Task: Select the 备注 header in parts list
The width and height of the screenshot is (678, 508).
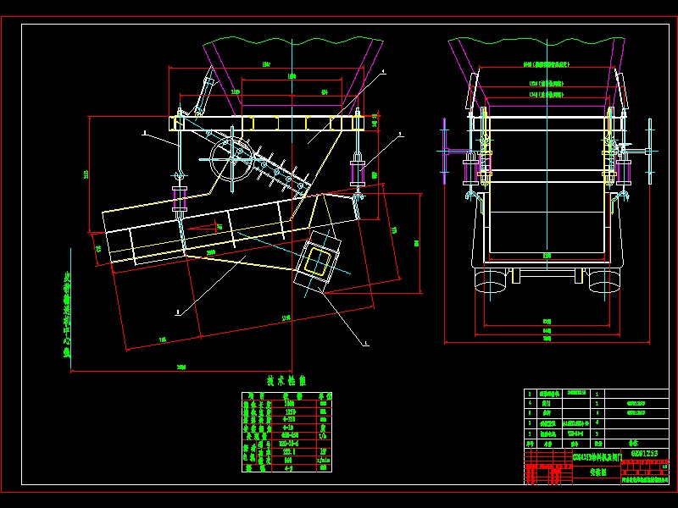Action: click(633, 443)
